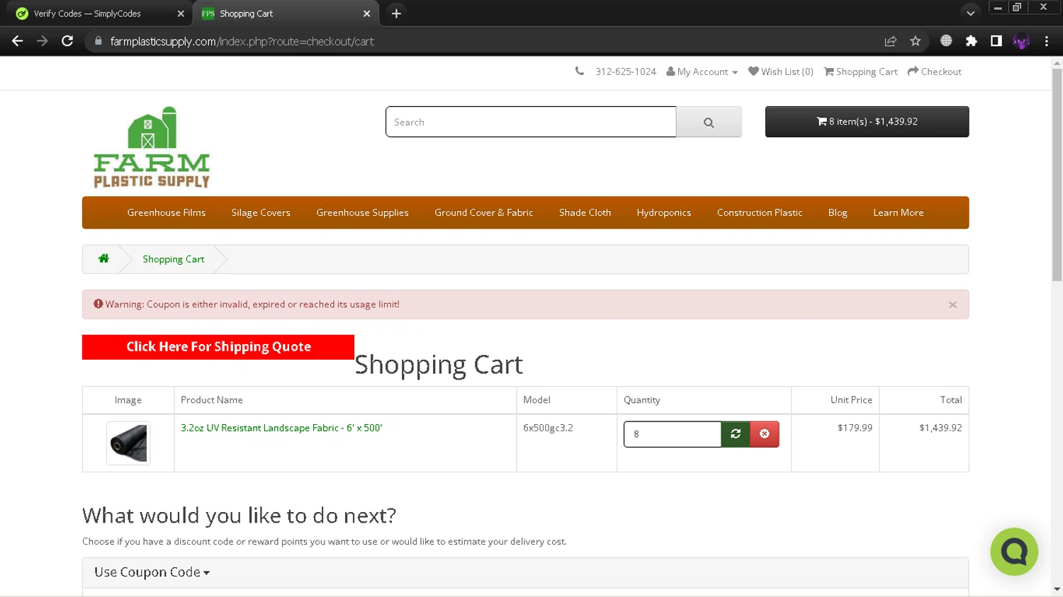Remove item with red delete icon

[765, 434]
